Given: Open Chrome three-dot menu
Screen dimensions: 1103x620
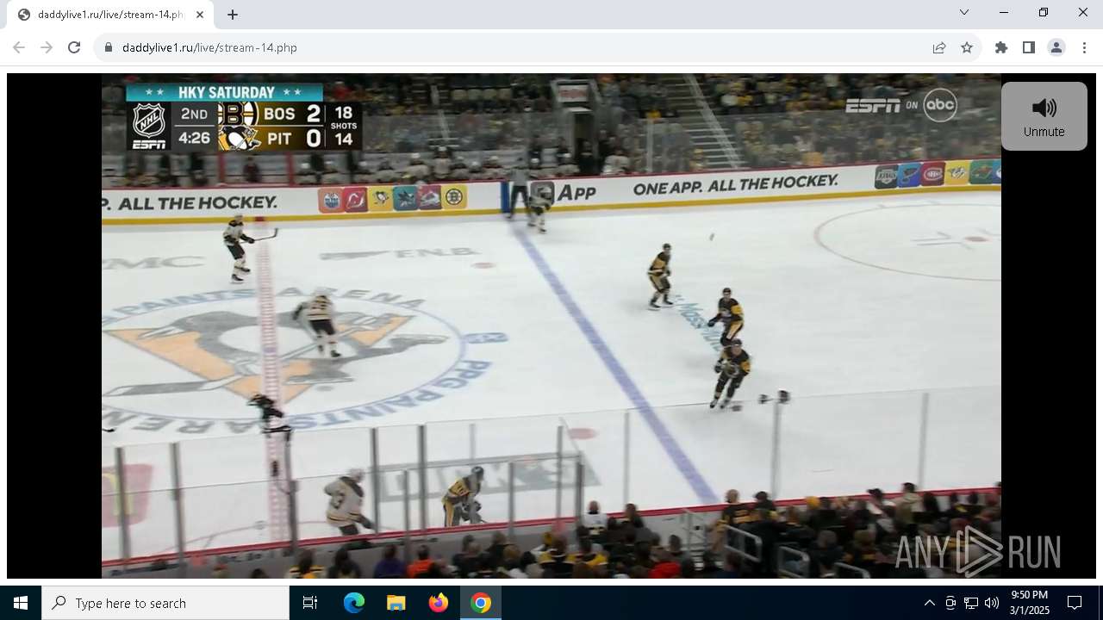Looking at the screenshot, I should coord(1084,47).
